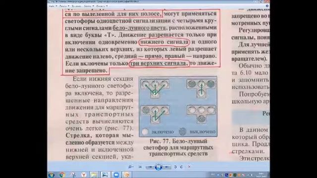317x178 pixels.
Task: Click the Эл. почта menu item
Action: [76, 6]
